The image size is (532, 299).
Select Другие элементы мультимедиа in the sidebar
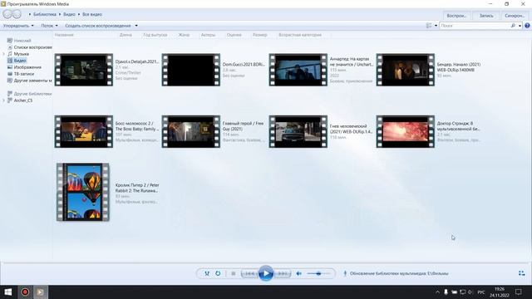(x=30, y=81)
